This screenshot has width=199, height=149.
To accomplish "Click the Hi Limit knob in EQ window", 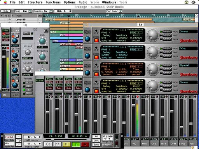I will click(28, 52).
